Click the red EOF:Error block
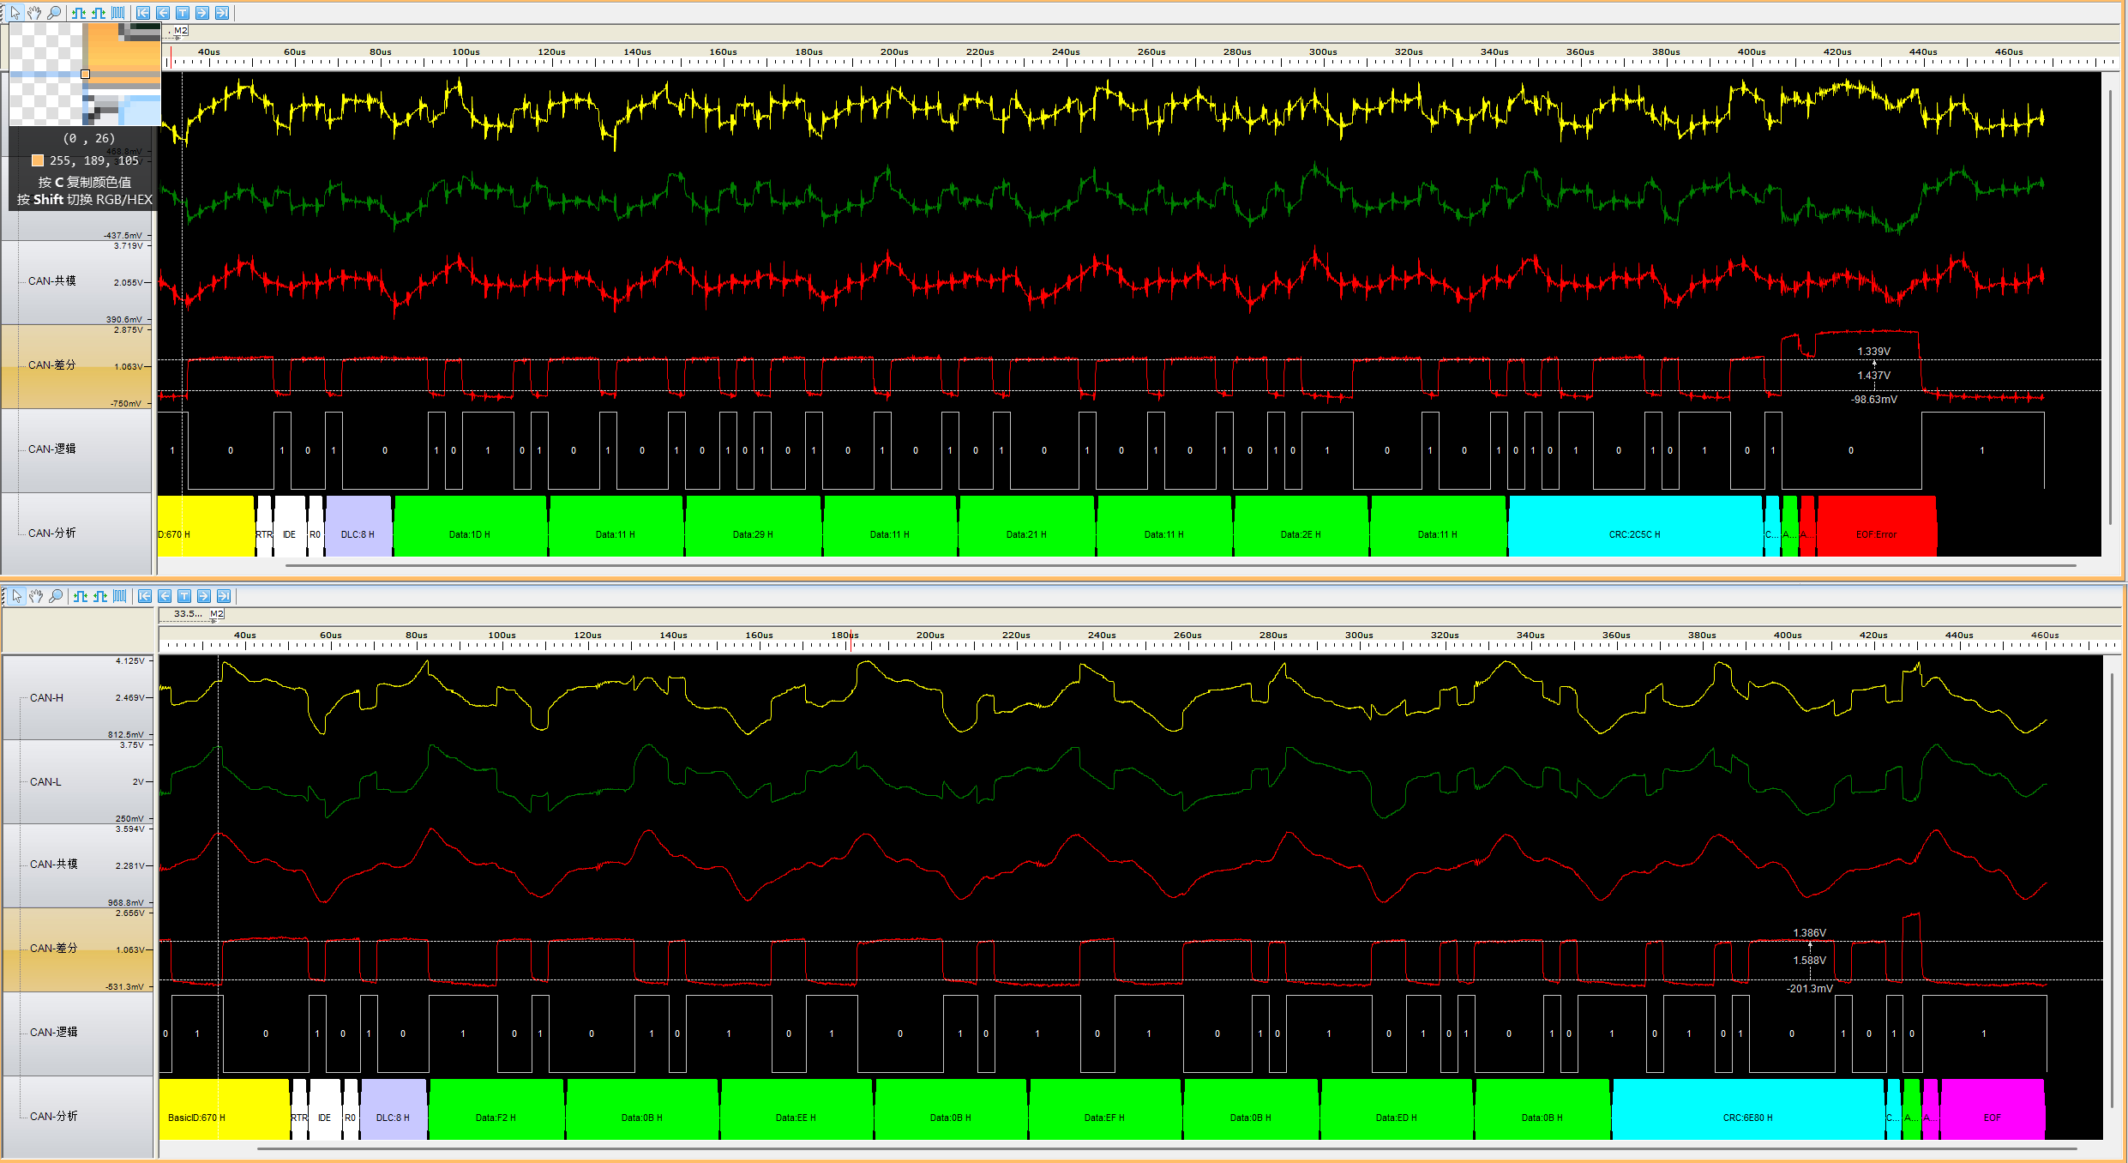This screenshot has height=1163, width=2128. coord(1876,526)
